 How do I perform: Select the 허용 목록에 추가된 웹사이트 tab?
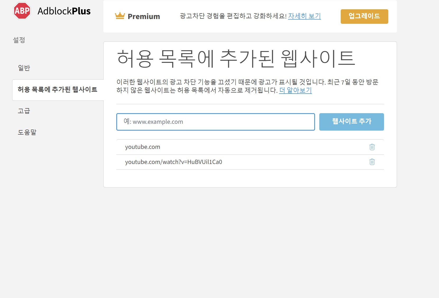[x=58, y=90]
